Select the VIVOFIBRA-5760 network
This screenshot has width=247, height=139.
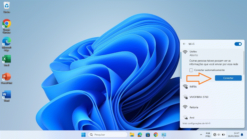coord(212,97)
